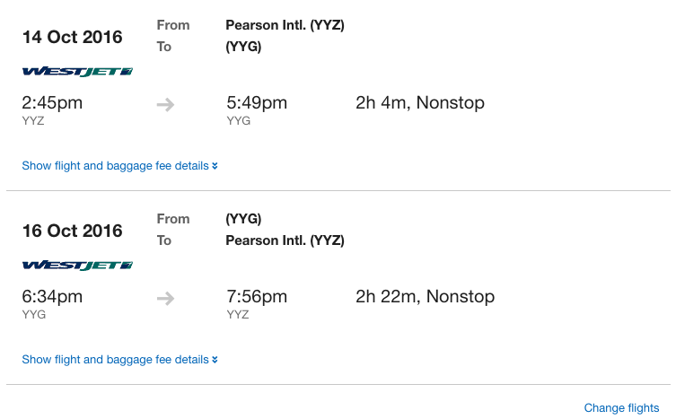Click the 6:34pm departure time
Image resolution: width=676 pixels, height=419 pixels.
[x=52, y=296]
